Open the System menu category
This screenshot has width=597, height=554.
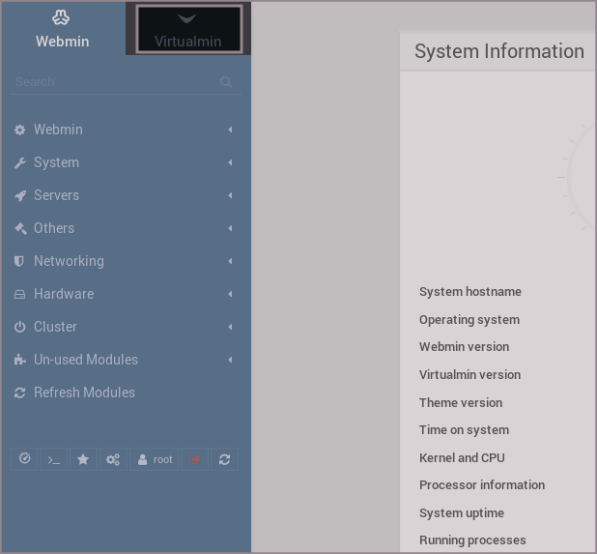pyautogui.click(x=126, y=162)
